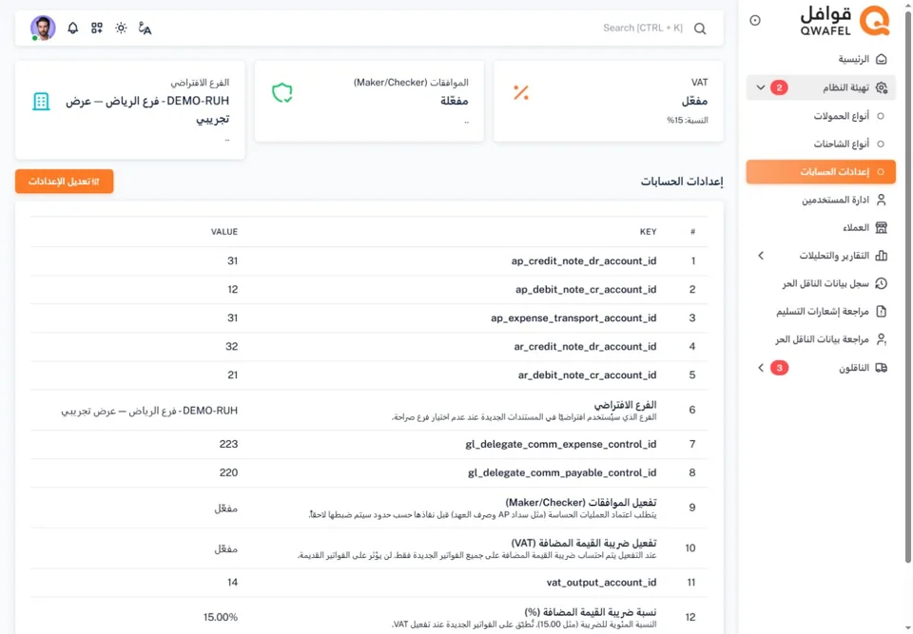Screen dimensions: 913x634
Task: Select إعدادات الحسابات menu item
Action: 821,172
